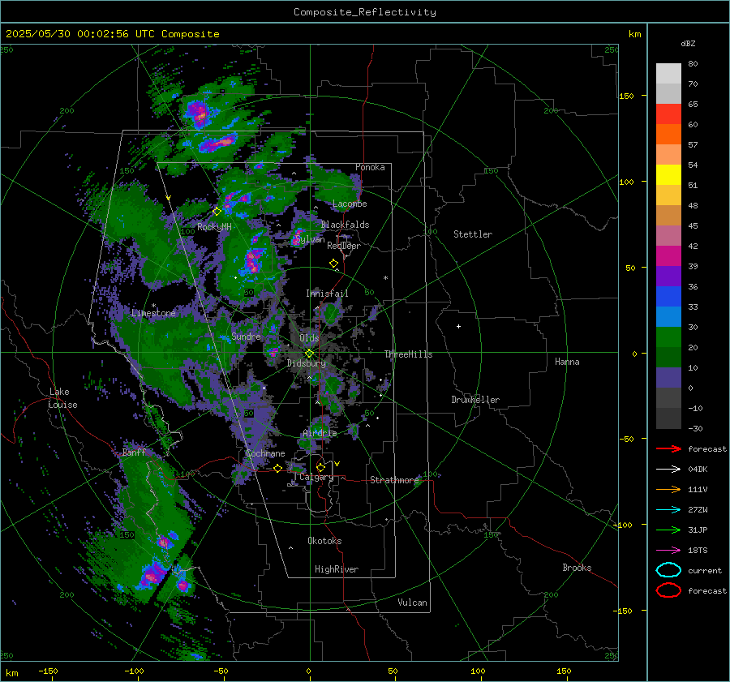
Task: Click the Cochrane label
Action: tap(265, 453)
